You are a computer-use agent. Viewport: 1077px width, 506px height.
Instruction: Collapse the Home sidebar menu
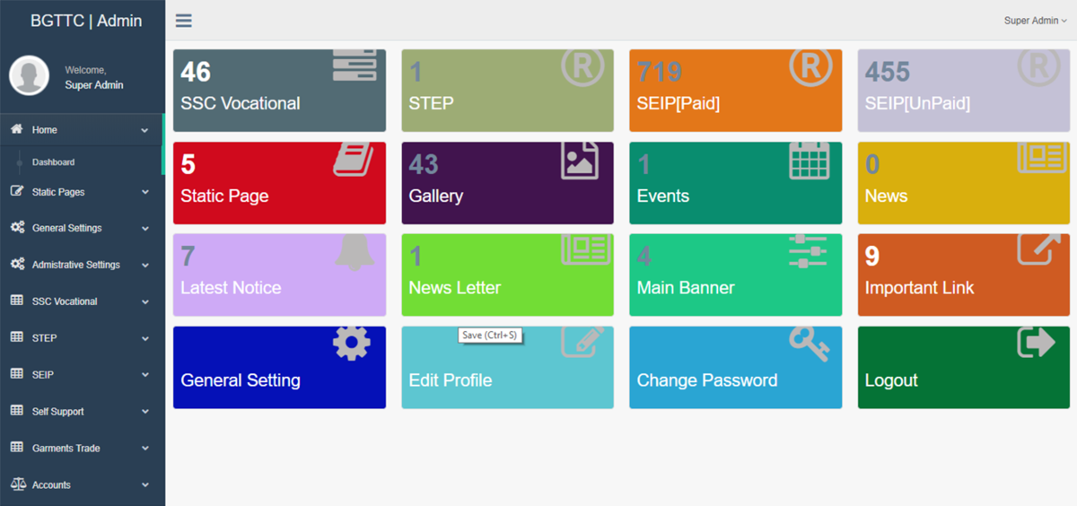point(82,130)
